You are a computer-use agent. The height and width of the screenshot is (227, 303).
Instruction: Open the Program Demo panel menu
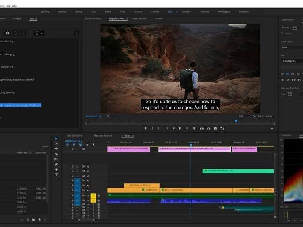[x=127, y=19]
